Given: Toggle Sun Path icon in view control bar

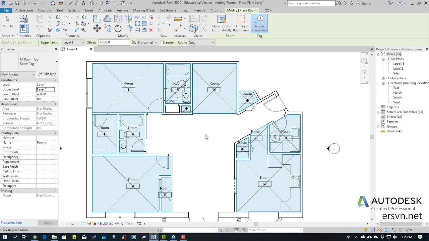Looking at the screenshot, I should point(94,224).
